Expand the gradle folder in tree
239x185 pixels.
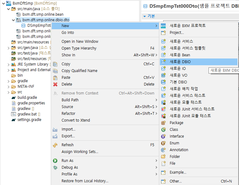(8, 81)
